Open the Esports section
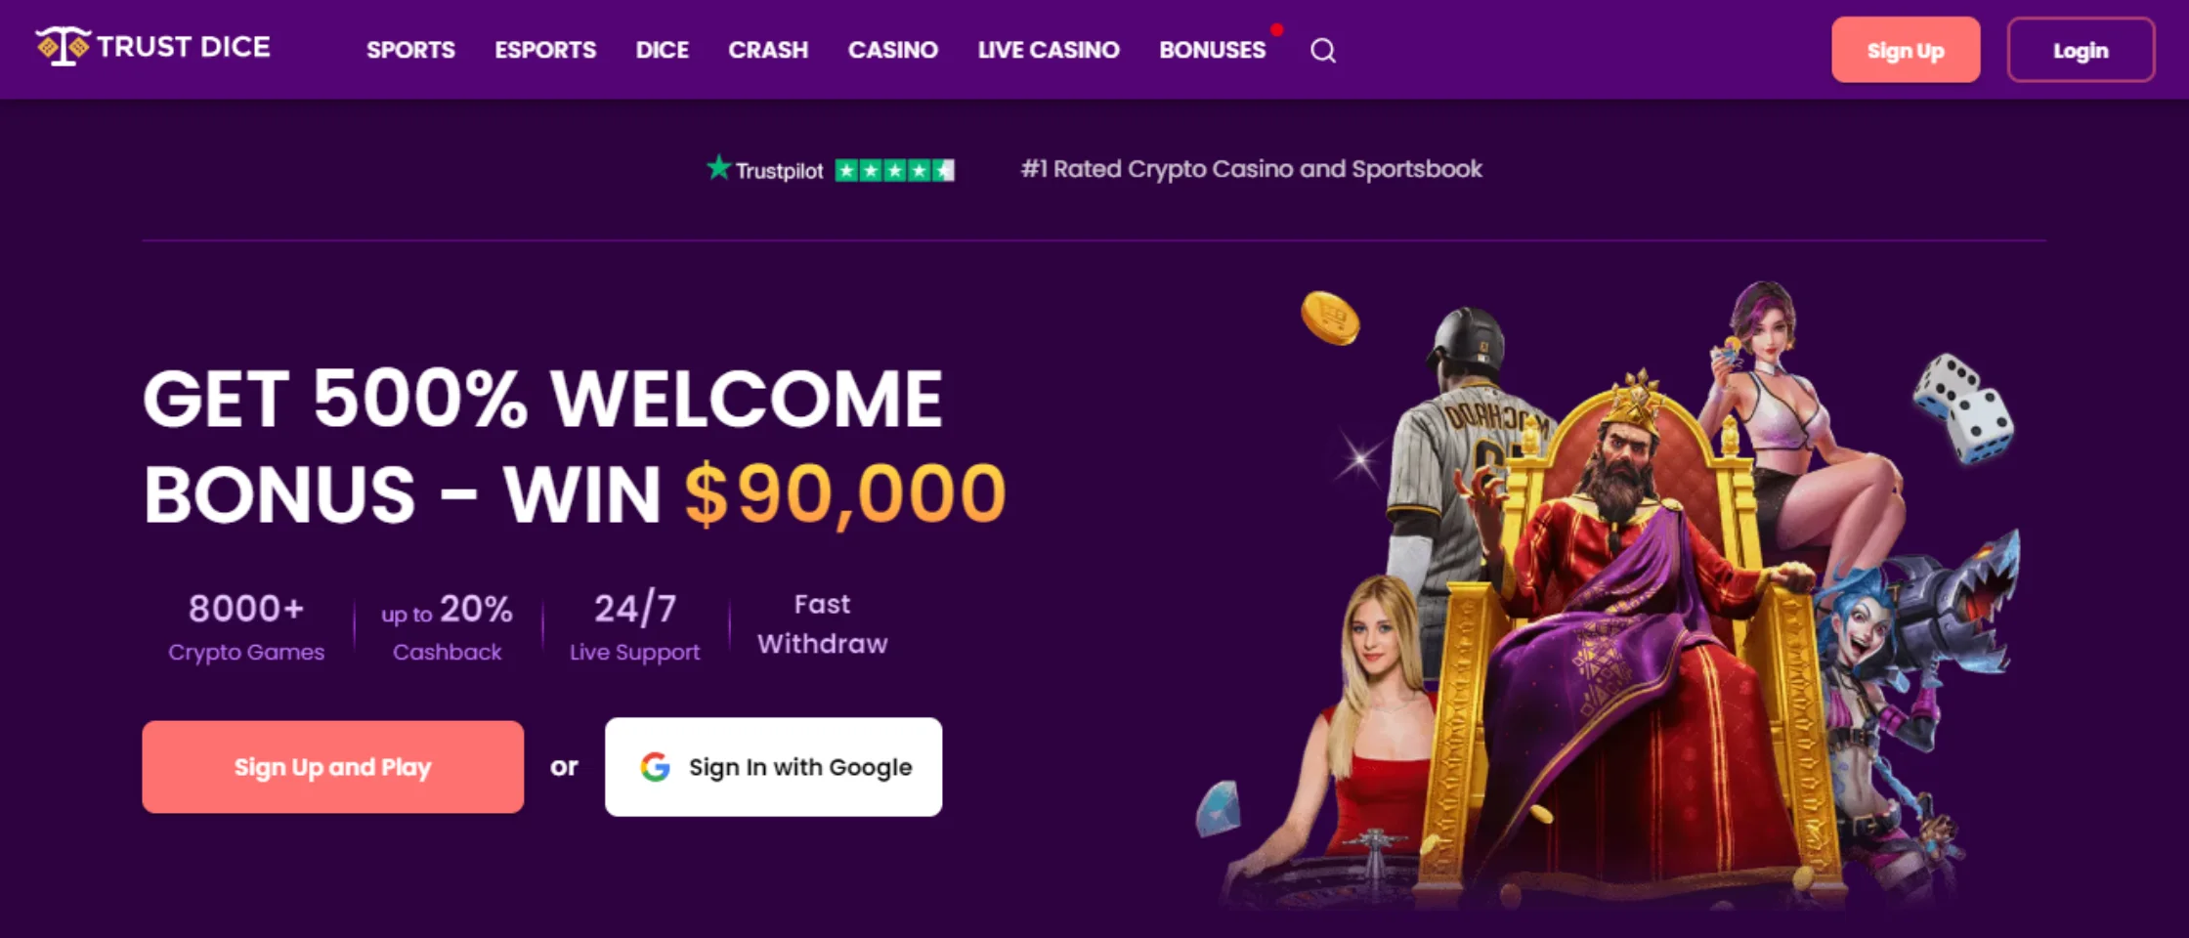The width and height of the screenshot is (2189, 938). pos(545,50)
